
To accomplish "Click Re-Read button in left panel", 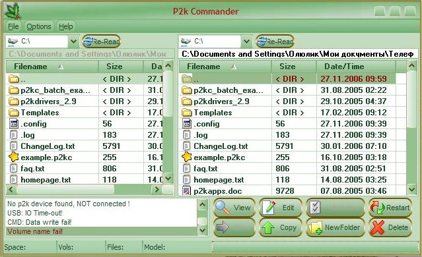I will 101,42.
